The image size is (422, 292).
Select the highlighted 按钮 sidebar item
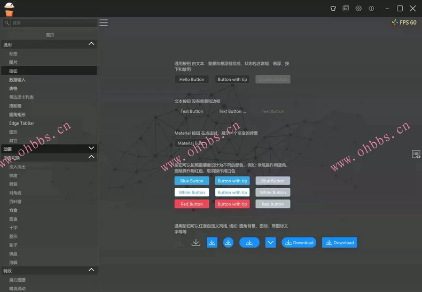pos(49,71)
